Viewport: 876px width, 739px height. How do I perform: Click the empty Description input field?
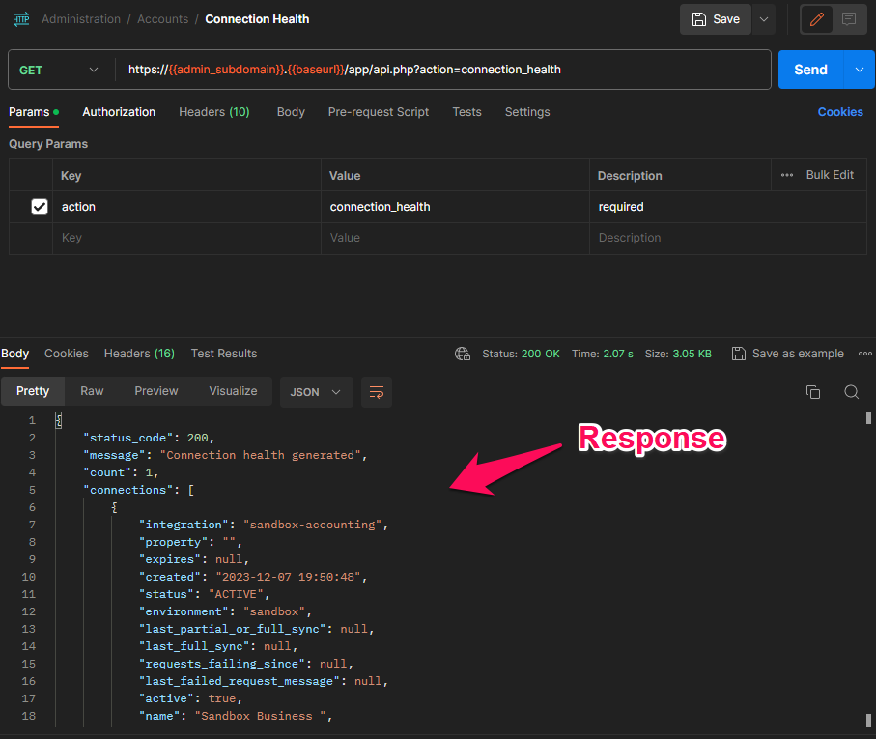728,238
